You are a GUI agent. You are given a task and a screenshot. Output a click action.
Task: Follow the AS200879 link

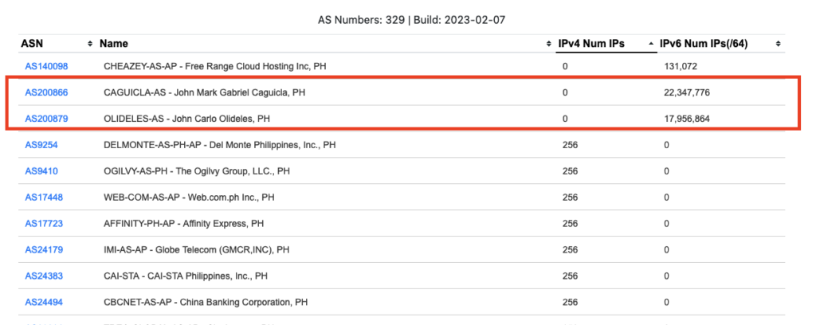point(46,119)
